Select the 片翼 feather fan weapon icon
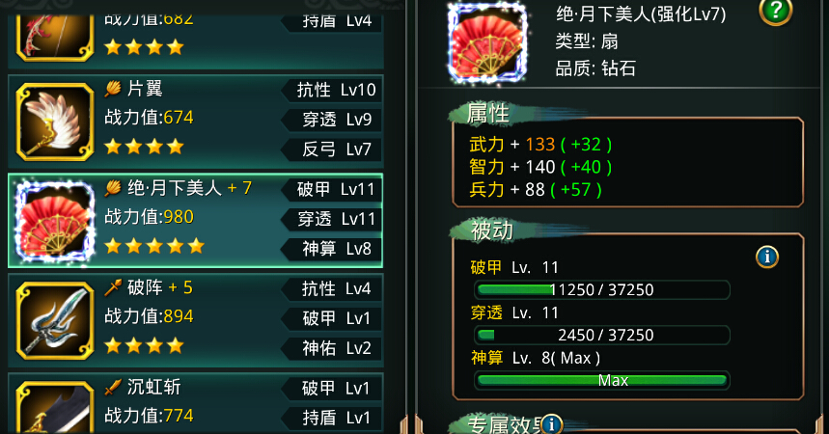Screen dimensions: 829x434 pyautogui.click(x=55, y=122)
